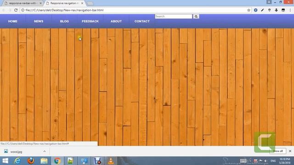Open the photo viewer taskbar app

(70, 161)
